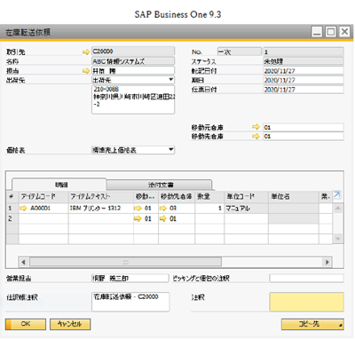Switch to the 添付文書 tab

[x=161, y=185]
